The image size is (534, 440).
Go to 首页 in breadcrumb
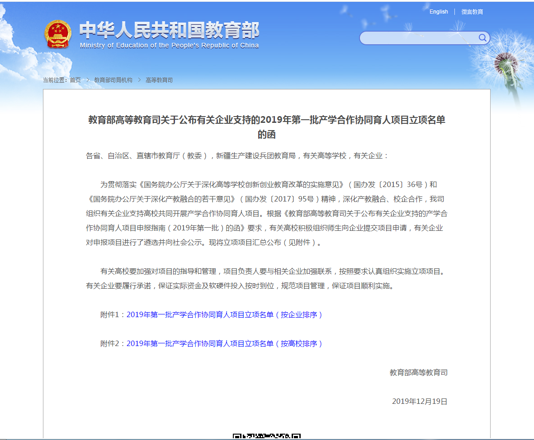[x=75, y=80]
